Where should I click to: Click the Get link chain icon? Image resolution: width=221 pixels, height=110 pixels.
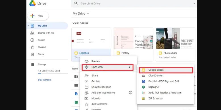tap(86, 81)
